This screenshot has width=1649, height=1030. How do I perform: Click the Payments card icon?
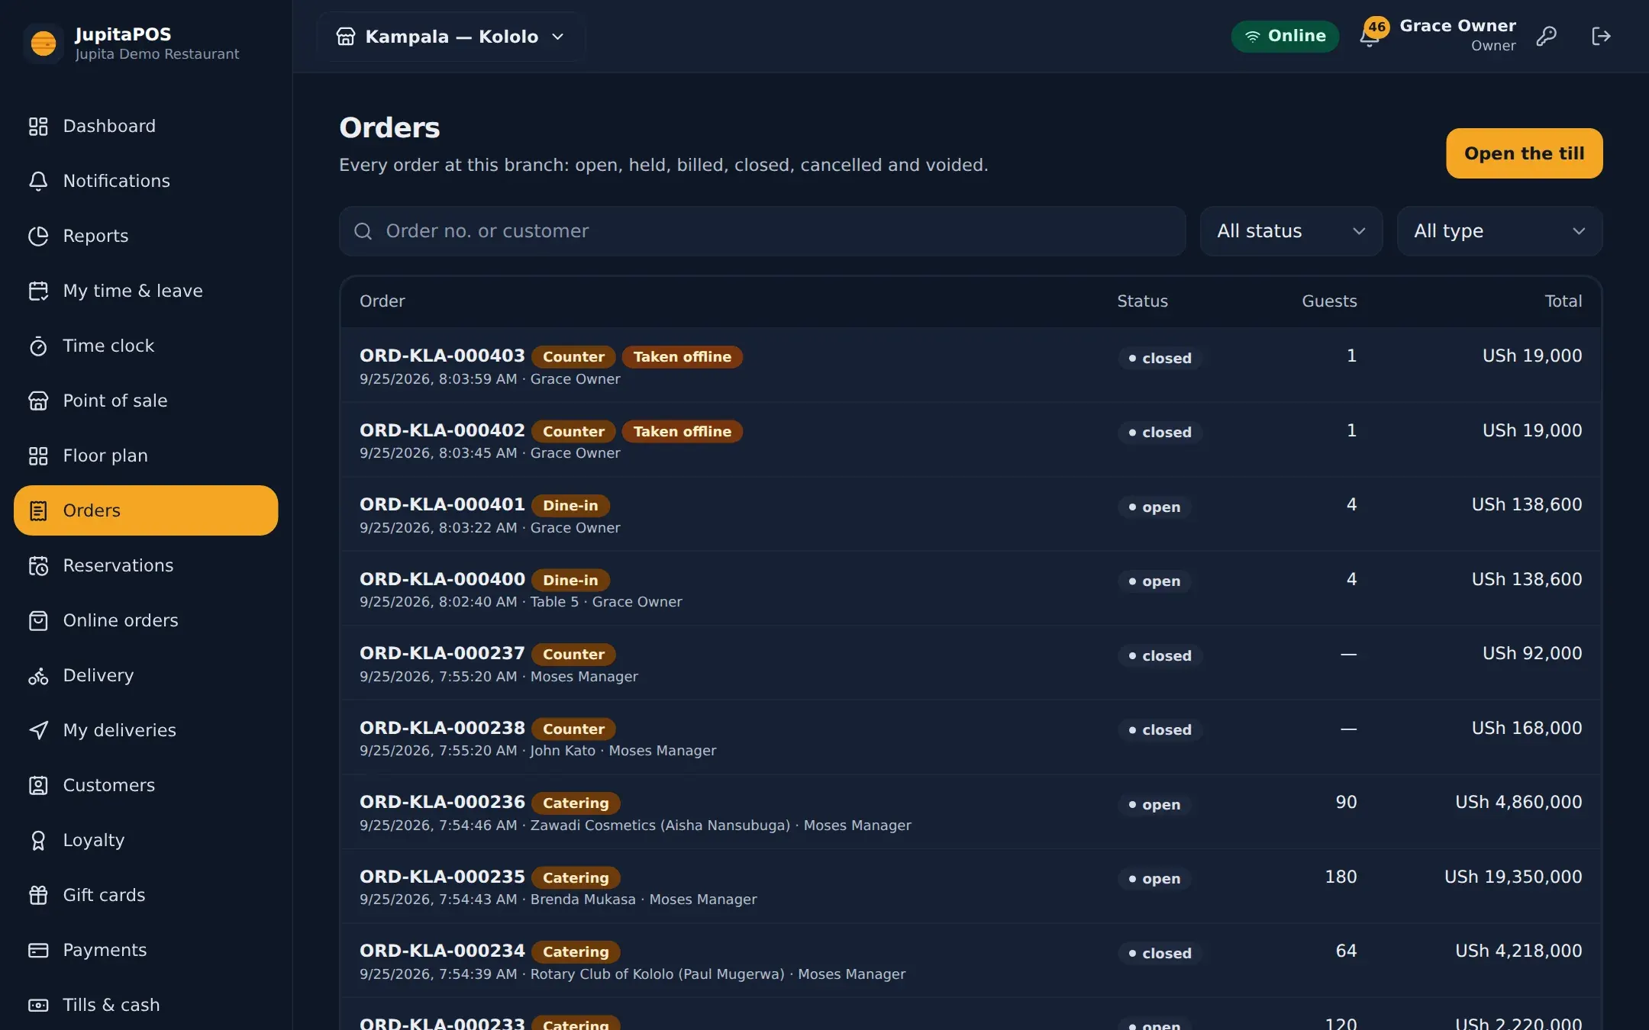(x=38, y=950)
